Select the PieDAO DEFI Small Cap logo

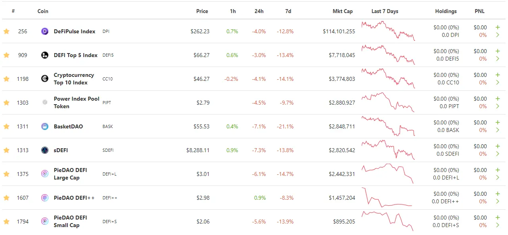44,222
